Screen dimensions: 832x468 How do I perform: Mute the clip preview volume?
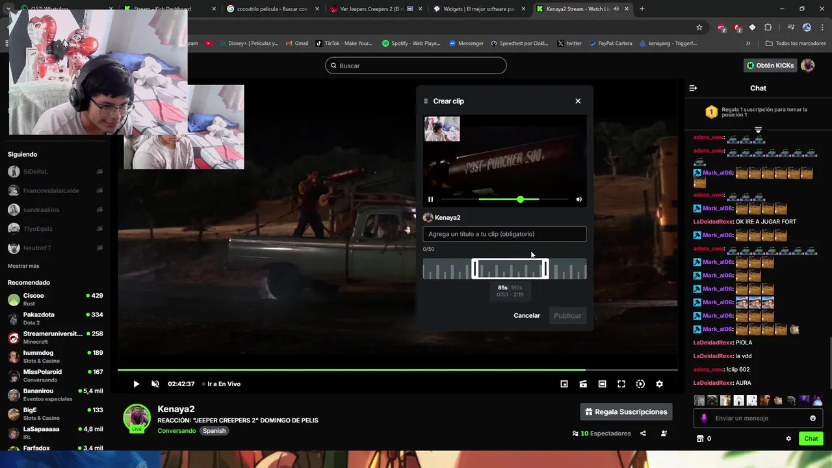(x=578, y=200)
